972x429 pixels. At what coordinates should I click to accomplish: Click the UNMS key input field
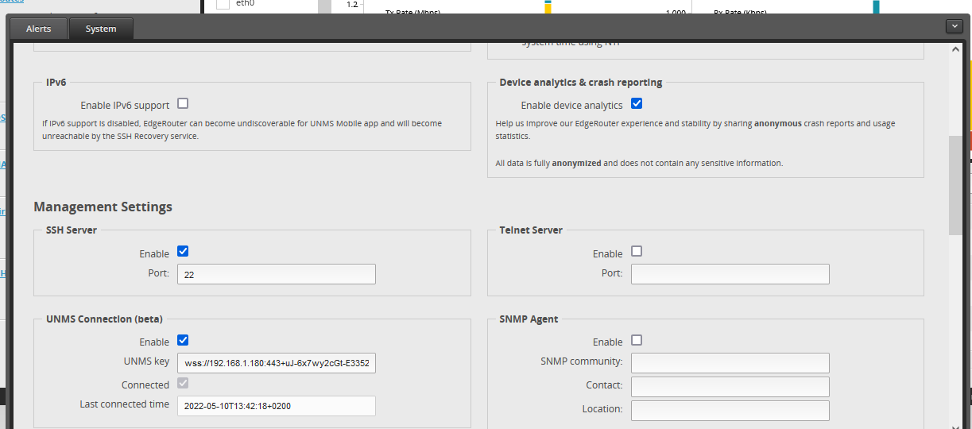coord(276,363)
